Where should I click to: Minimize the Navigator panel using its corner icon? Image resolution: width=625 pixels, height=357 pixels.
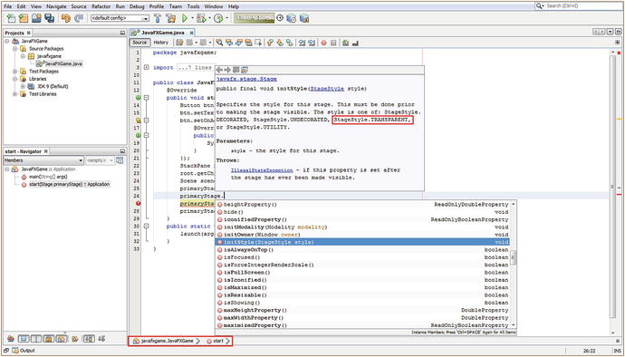(122, 151)
